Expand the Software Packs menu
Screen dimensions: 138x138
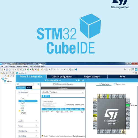point(53,80)
